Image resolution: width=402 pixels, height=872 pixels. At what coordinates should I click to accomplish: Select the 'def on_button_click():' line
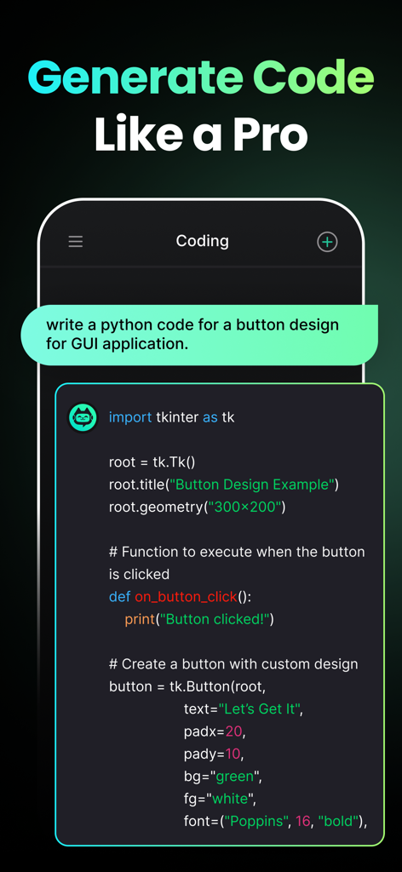[181, 597]
